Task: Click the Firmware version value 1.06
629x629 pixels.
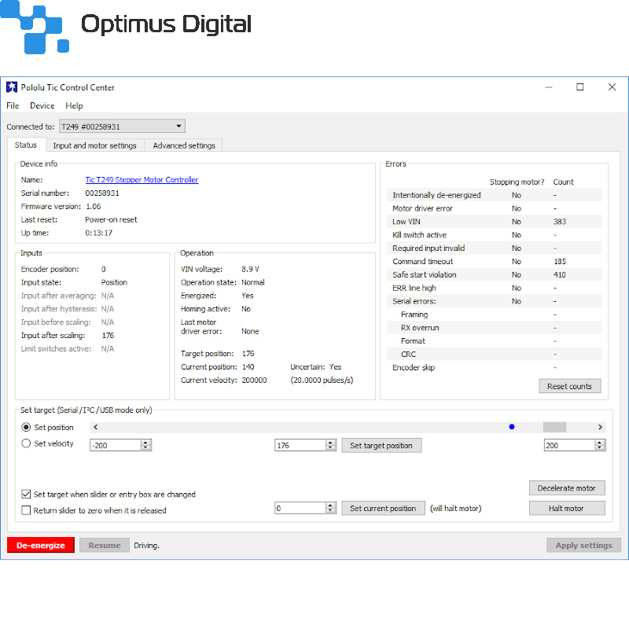Action: pos(94,206)
